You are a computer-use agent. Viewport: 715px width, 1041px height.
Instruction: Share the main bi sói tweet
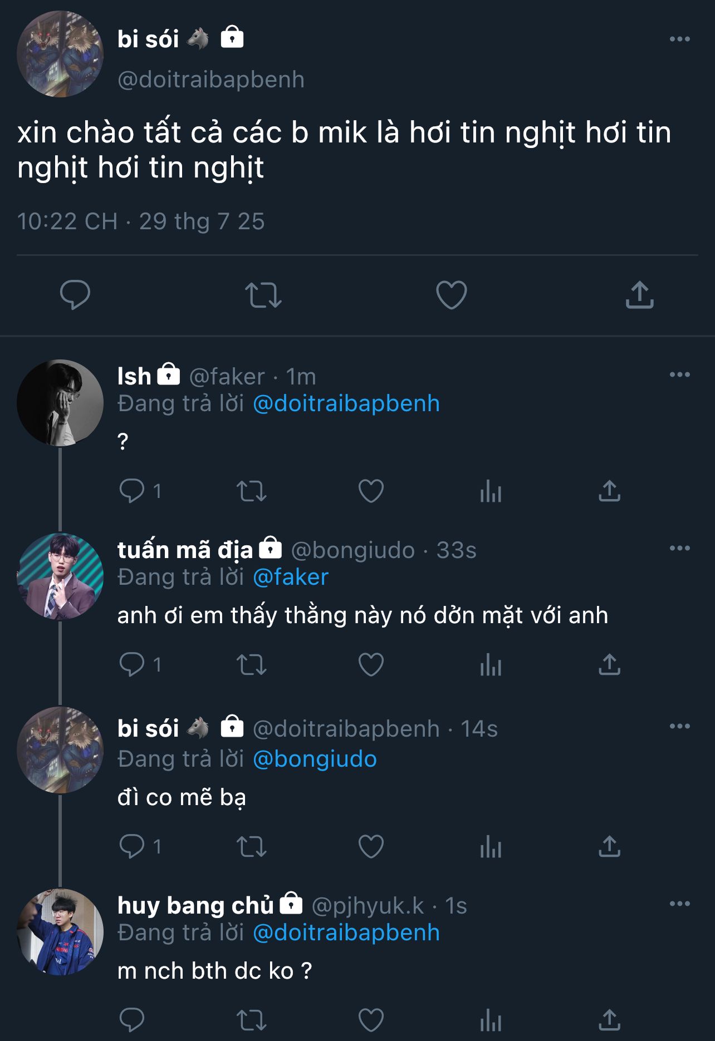[639, 295]
